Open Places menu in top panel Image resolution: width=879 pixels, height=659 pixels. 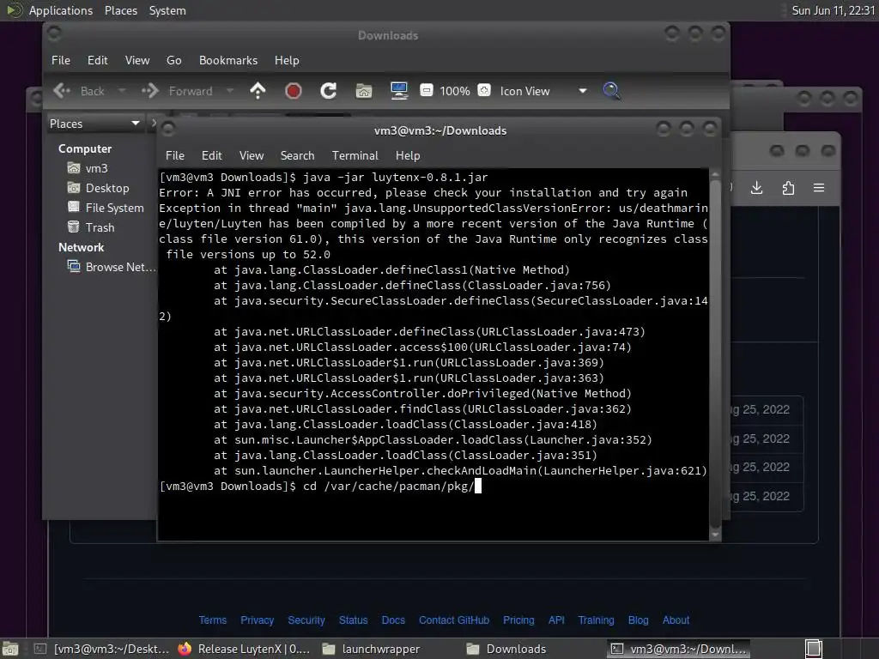point(121,10)
